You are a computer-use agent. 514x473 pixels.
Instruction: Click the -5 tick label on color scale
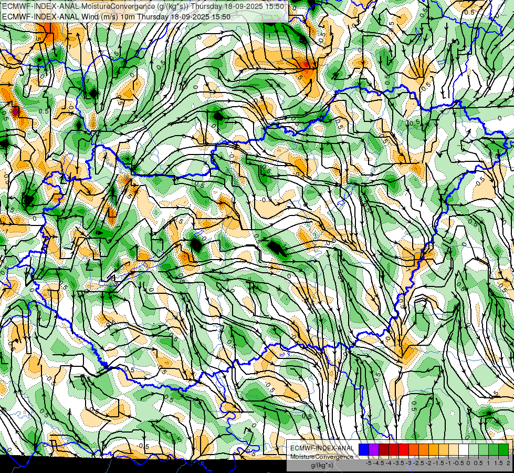click(369, 463)
